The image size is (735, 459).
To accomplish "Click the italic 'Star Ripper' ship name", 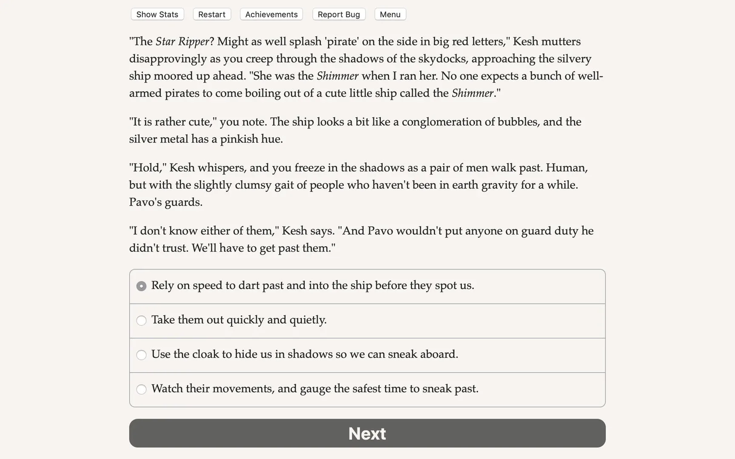I will tap(182, 42).
